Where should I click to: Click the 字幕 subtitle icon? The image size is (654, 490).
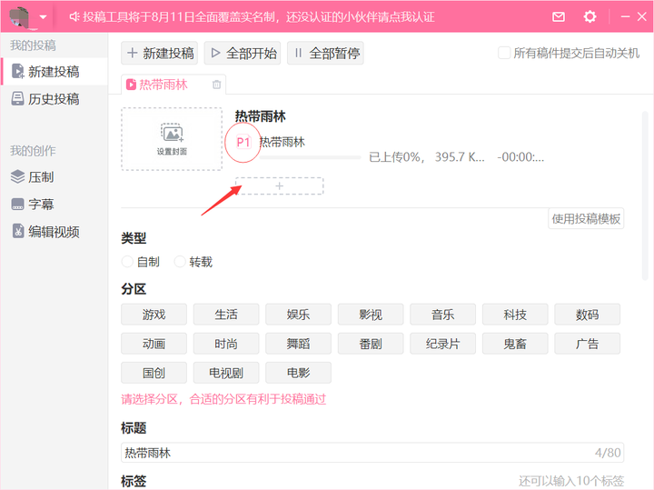tap(17, 205)
